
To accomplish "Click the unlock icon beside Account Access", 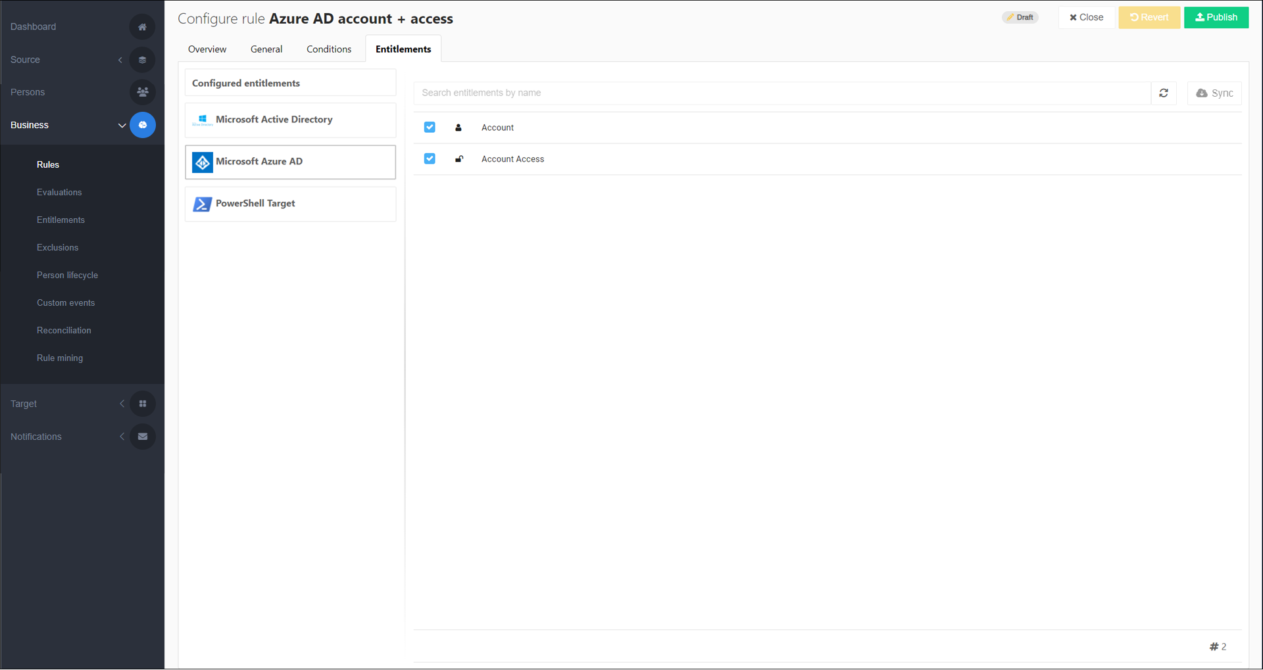I will (x=459, y=159).
